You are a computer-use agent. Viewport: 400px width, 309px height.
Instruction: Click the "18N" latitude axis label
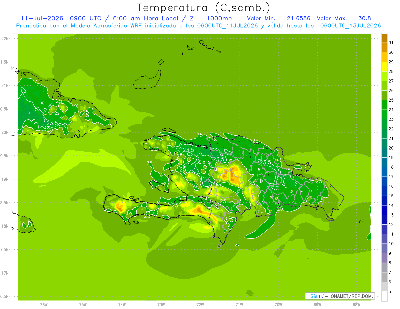(5, 226)
